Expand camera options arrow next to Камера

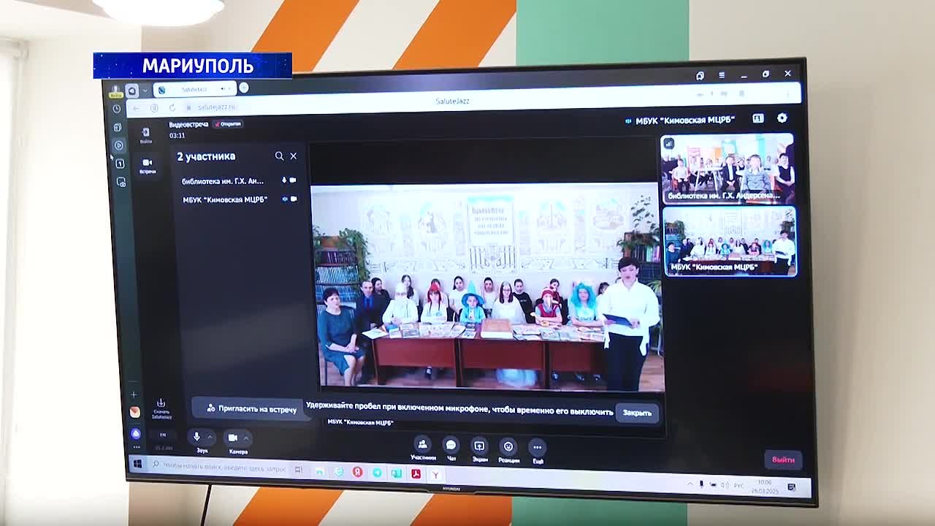(246, 438)
